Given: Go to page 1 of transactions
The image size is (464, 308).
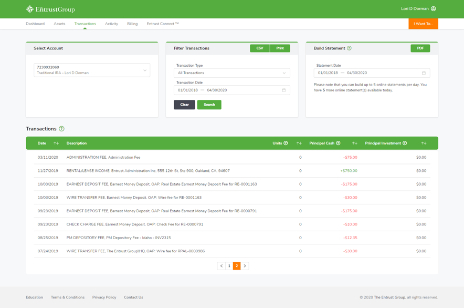Looking at the screenshot, I should tap(229, 266).
